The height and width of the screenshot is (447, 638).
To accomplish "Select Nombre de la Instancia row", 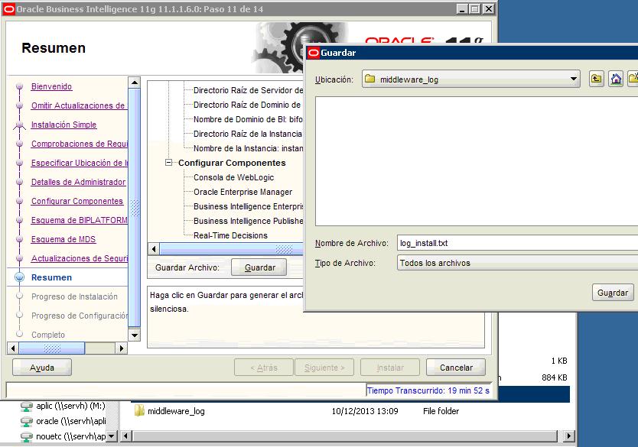I will (248, 149).
